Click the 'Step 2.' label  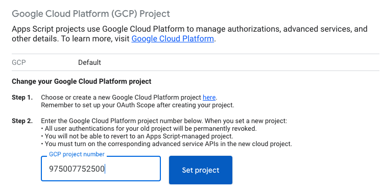click(22, 121)
